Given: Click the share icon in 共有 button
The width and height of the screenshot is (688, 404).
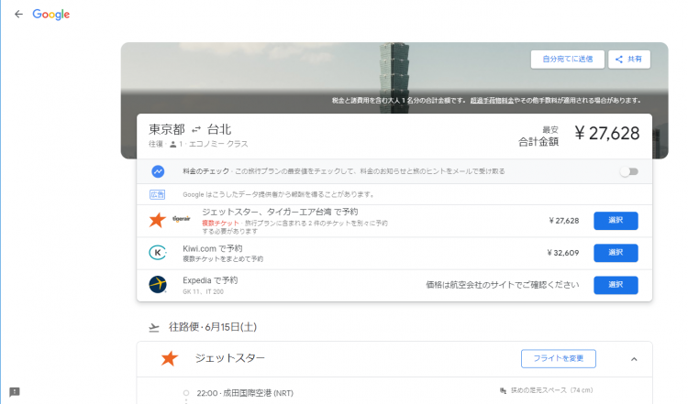Looking at the screenshot, I should click(618, 60).
